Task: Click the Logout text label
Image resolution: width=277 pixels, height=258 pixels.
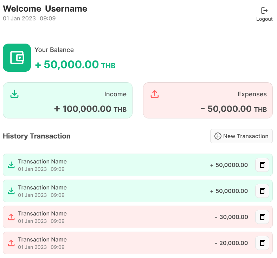Action: 264,19
